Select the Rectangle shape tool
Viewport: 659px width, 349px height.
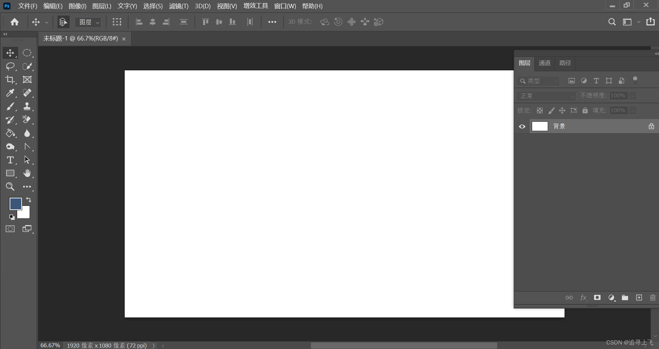[10, 173]
